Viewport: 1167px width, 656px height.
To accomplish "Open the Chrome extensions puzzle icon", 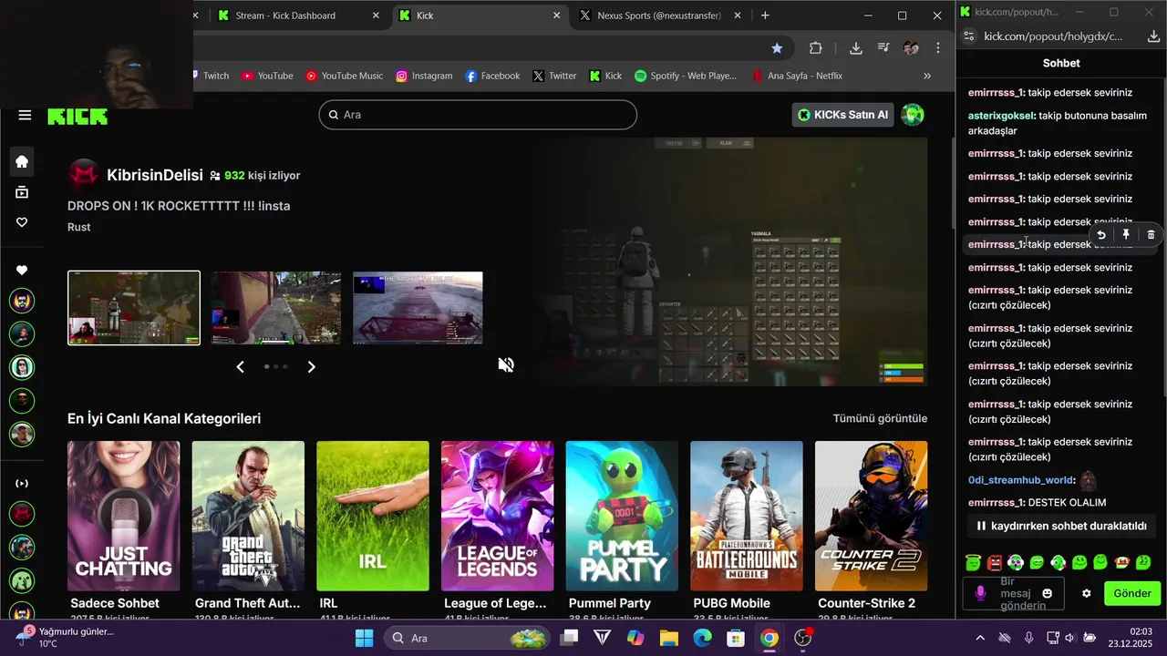I will [x=816, y=48].
